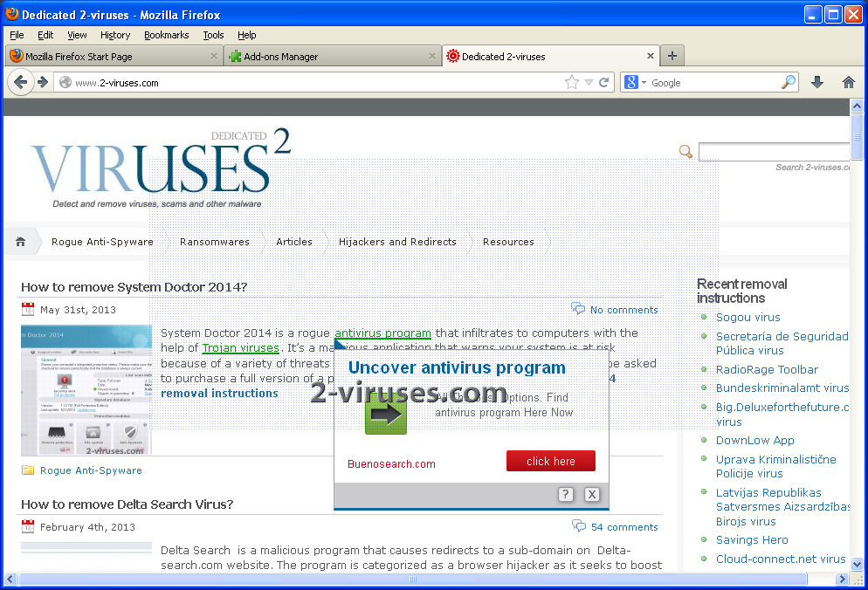The width and height of the screenshot is (868, 590).
Task: Click the 'No comments' link
Action: pyautogui.click(x=623, y=310)
